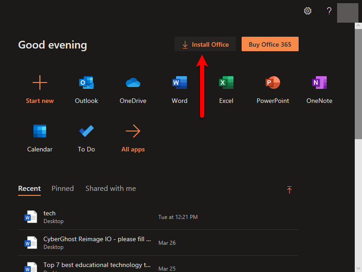Click the Word label text
Screen dimensions: 362x272
180,101
